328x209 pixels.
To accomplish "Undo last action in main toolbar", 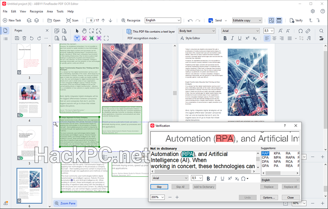I will point(190,20).
